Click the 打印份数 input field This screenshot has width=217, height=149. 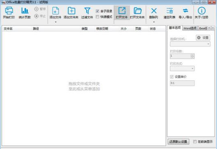coord(180,56)
